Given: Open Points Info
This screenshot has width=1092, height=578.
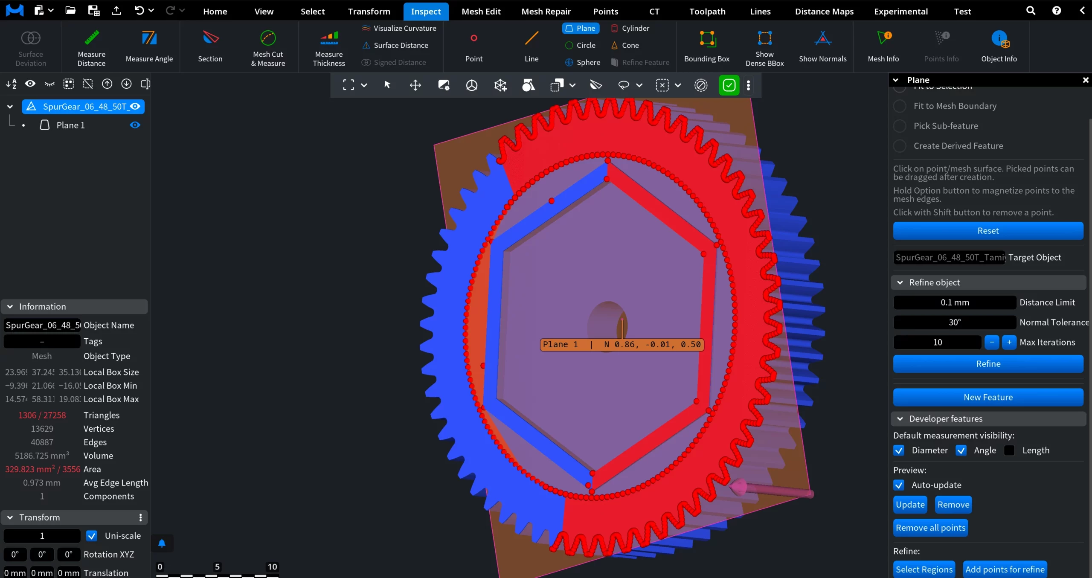Looking at the screenshot, I should [941, 47].
